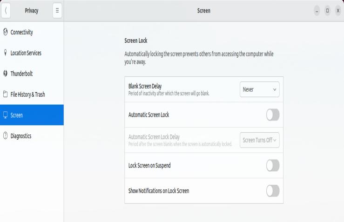Screen dimensions: 344x222
Task: Go back using the header arrow
Action: click(x=6, y=11)
